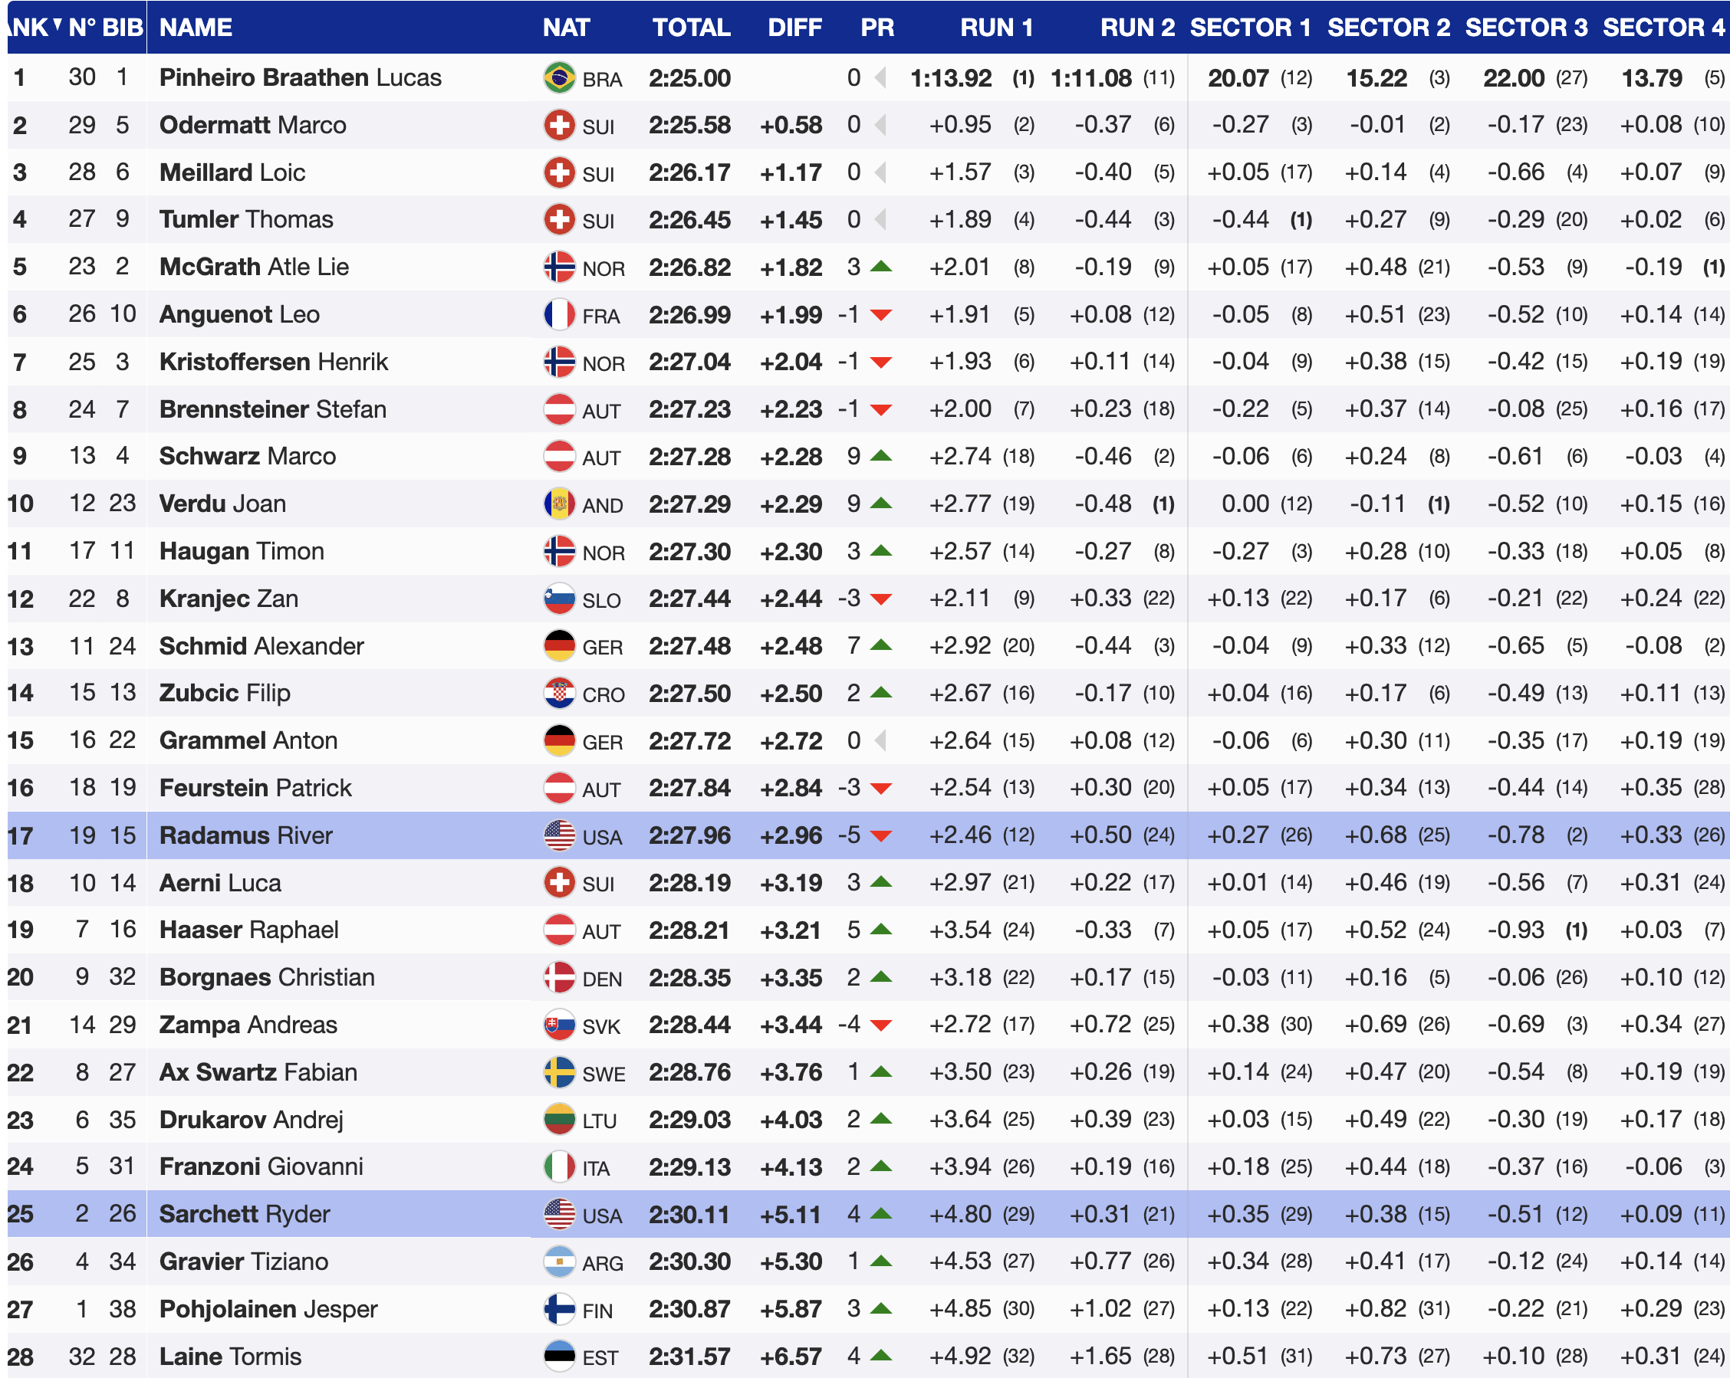The height and width of the screenshot is (1378, 1730).
Task: Click the NAME column header
Action: pos(196,28)
